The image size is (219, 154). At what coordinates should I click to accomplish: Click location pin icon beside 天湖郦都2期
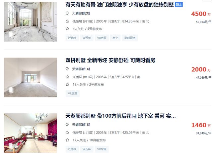point(67,13)
